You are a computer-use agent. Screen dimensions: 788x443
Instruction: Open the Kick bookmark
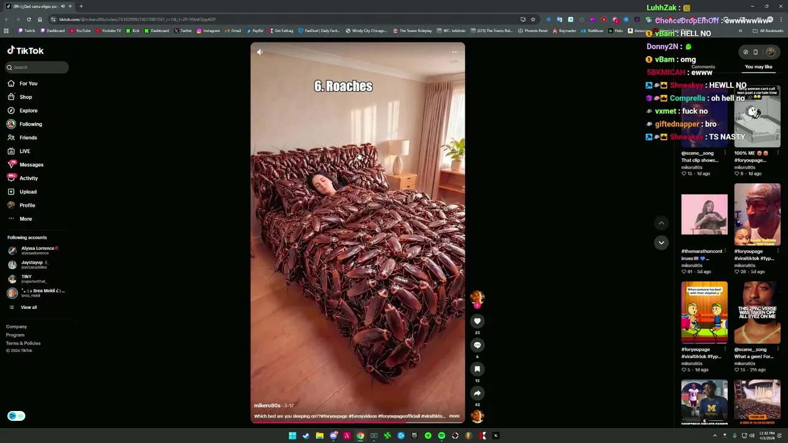(x=133, y=31)
